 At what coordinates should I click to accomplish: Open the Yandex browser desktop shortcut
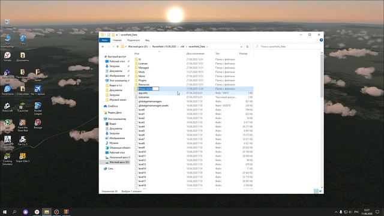pyautogui.click(x=7, y=57)
